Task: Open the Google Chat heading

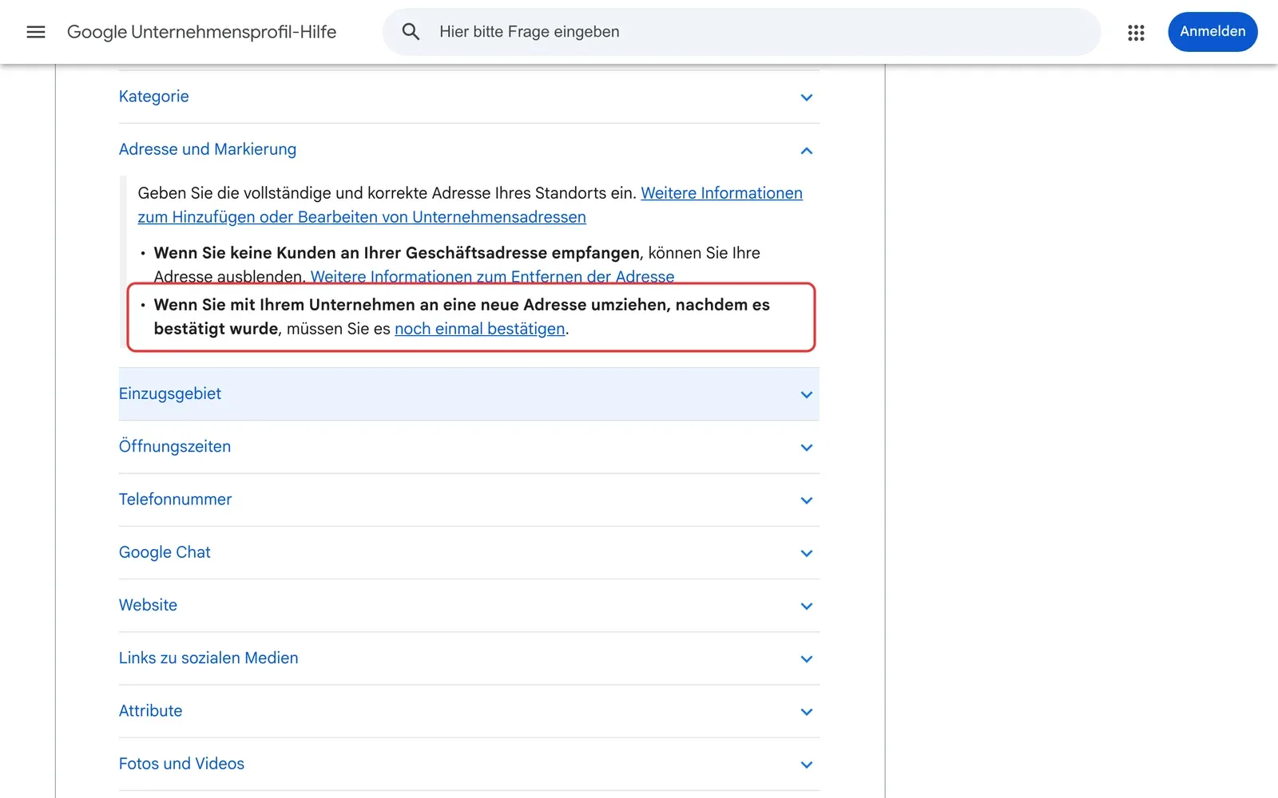Action: [165, 552]
